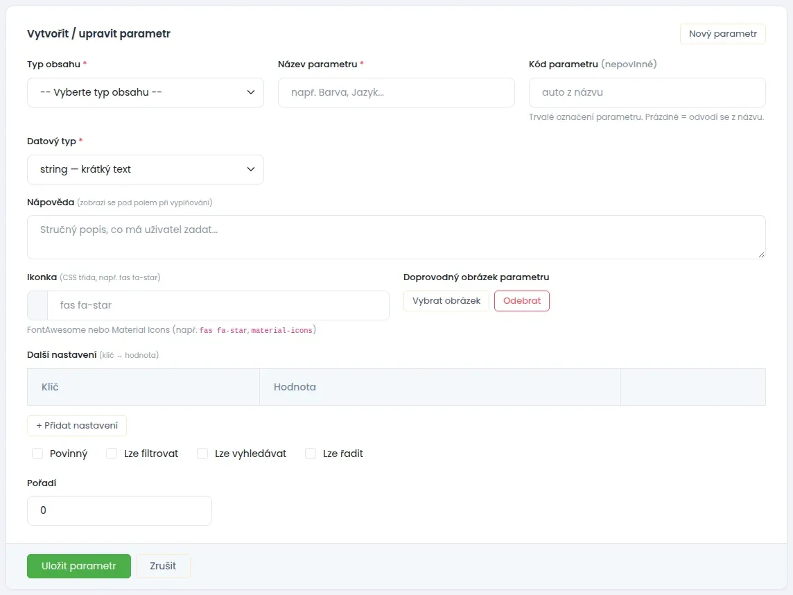The width and height of the screenshot is (793, 595).
Task: Choose an image with Vybrat obrázek
Action: pyautogui.click(x=446, y=301)
